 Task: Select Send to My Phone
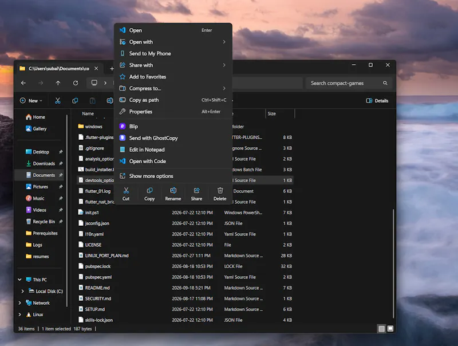pos(173,53)
